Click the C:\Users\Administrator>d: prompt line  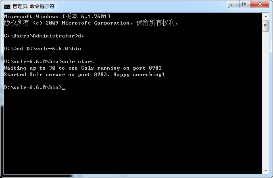[x=44, y=36]
